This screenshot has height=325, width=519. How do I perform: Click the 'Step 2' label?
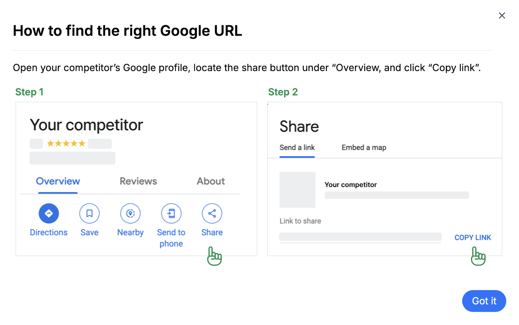click(283, 92)
